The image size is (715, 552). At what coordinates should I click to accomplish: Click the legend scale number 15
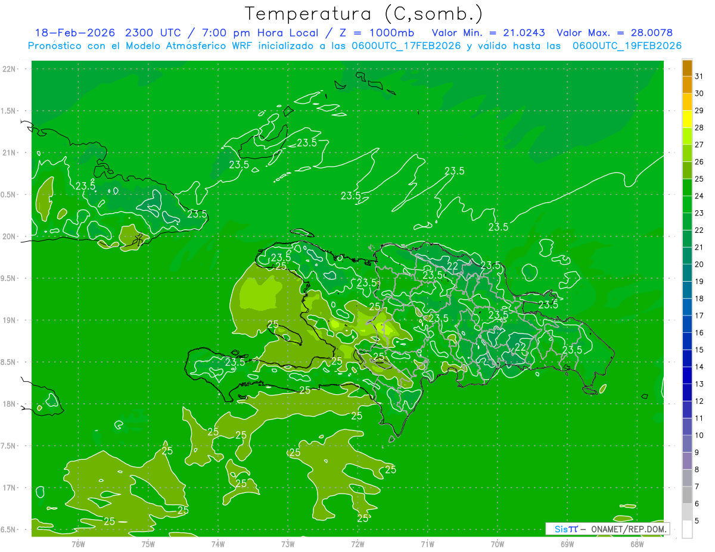click(700, 350)
